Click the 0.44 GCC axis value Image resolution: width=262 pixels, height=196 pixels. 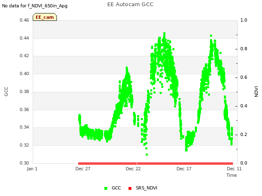(25, 38)
